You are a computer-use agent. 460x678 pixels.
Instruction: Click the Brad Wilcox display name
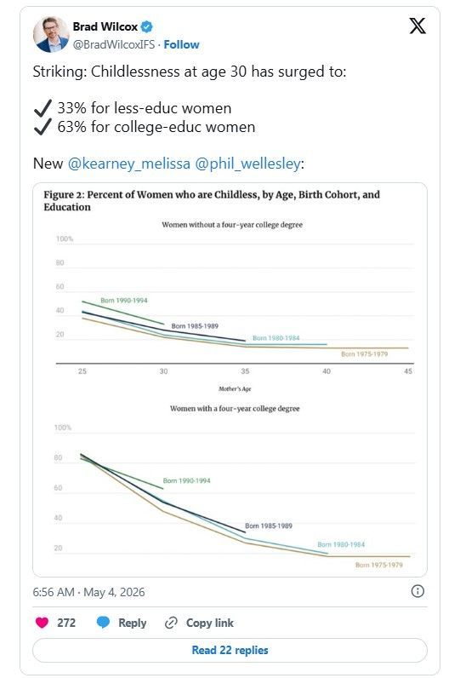click(105, 26)
